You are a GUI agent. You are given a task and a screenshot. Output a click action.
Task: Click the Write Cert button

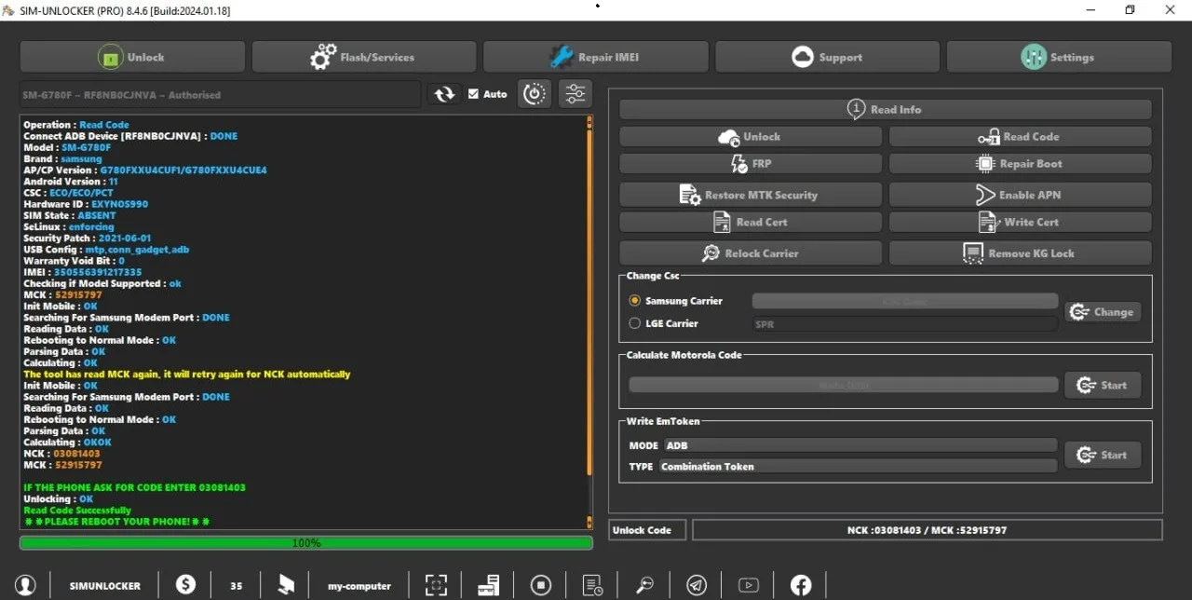[x=1020, y=223]
